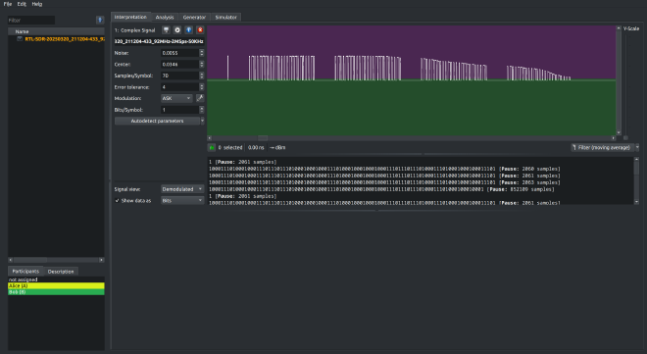
Task: Click the up arrow of signal vertical scrollbar
Action: (x=619, y=28)
